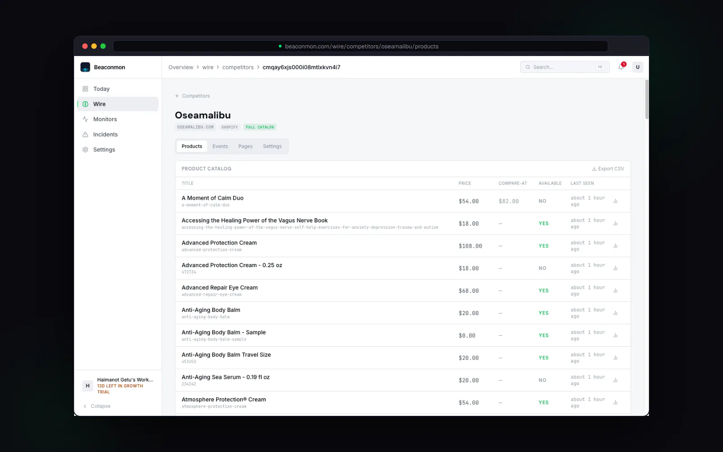Click the 13D LEFT IN GROWTH TRIAL notice

(x=120, y=389)
